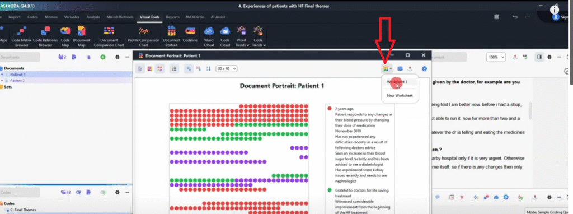Toggle the legend list view button
573x214 pixels.
pyautogui.click(x=175, y=68)
